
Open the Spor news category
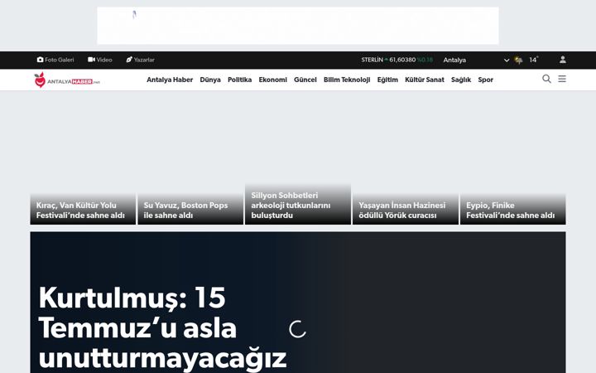pyautogui.click(x=485, y=80)
